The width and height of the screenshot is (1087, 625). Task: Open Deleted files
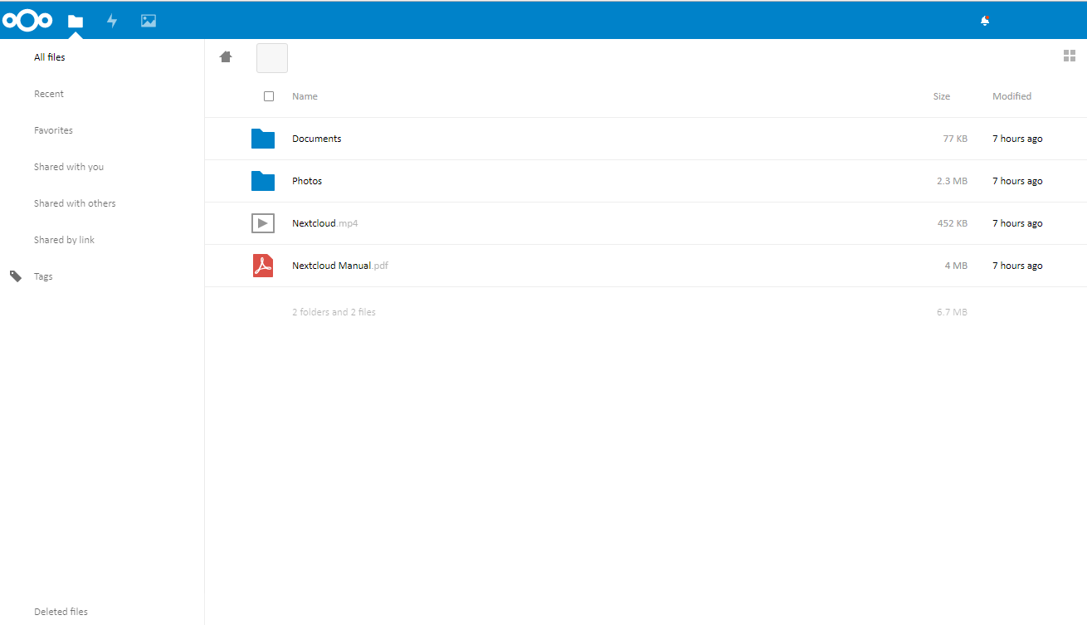coord(61,612)
